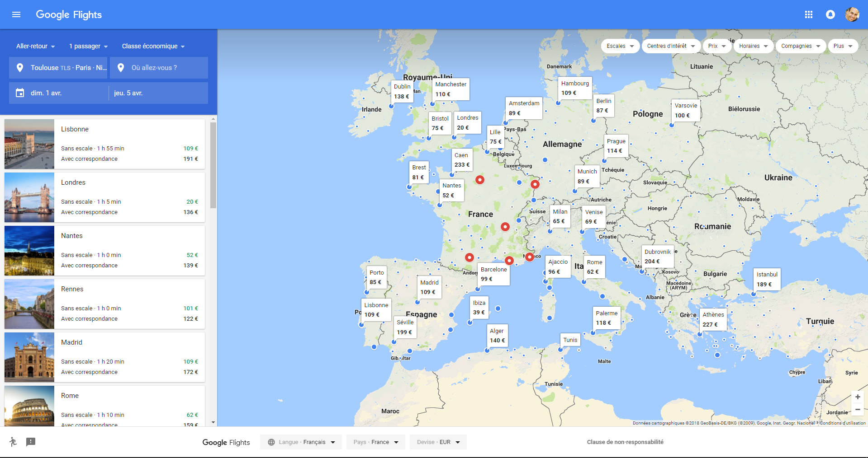The height and width of the screenshot is (458, 868).
Task: Select return date jeu. 5 avr.
Action: click(x=158, y=93)
